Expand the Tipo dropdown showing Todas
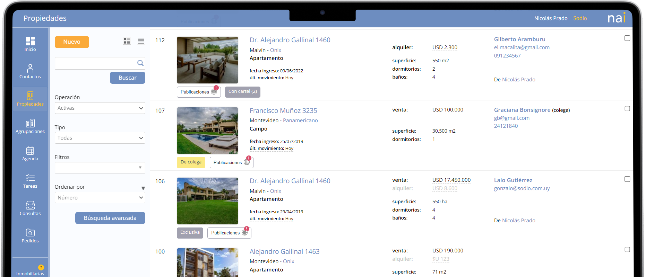Viewport: 646px width, 277px height. click(x=100, y=138)
